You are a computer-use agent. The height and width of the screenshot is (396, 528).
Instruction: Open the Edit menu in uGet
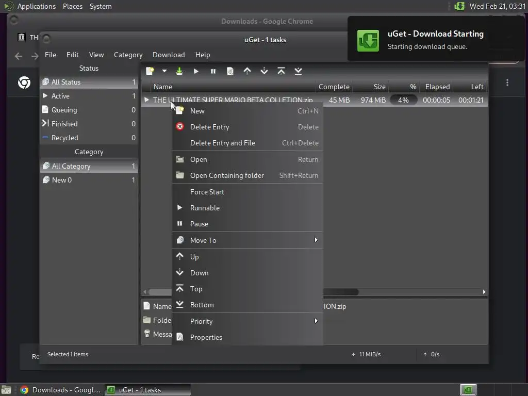72,55
